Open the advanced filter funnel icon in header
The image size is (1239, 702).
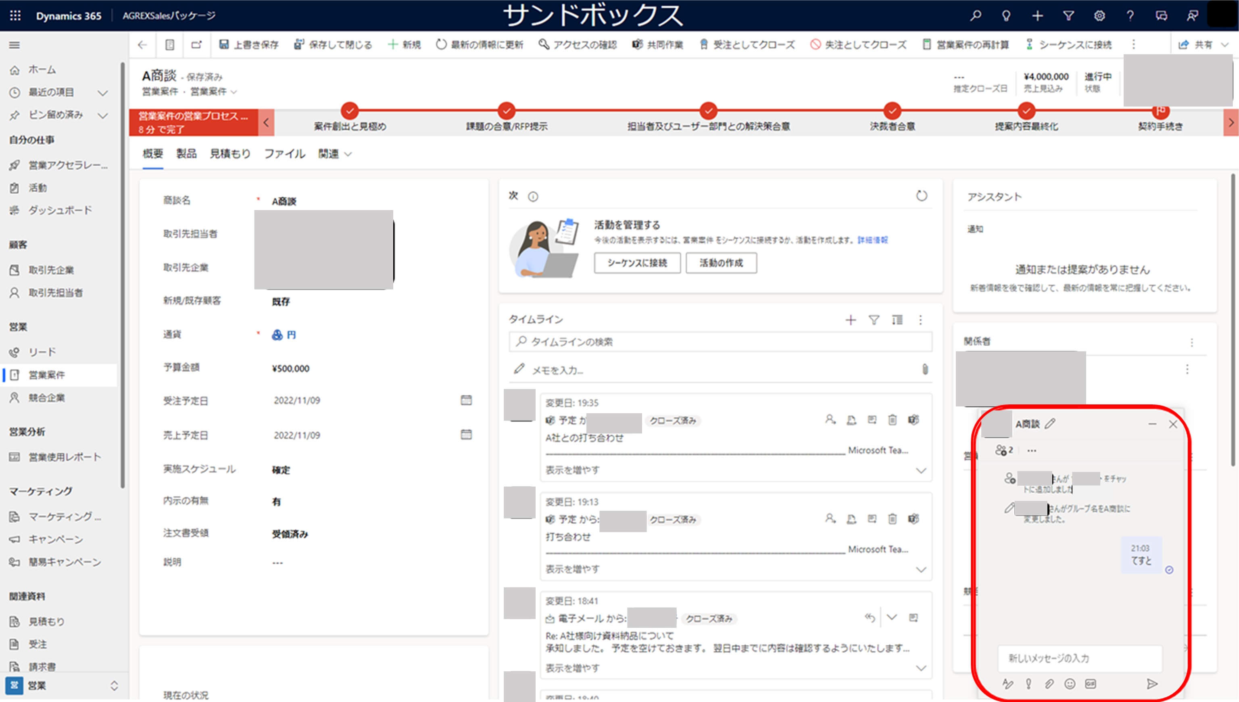pos(1068,15)
